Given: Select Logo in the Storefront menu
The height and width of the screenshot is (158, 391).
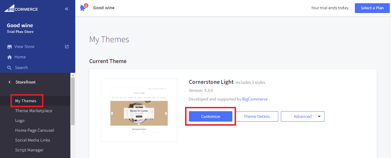Looking at the screenshot, I should (x=20, y=121).
